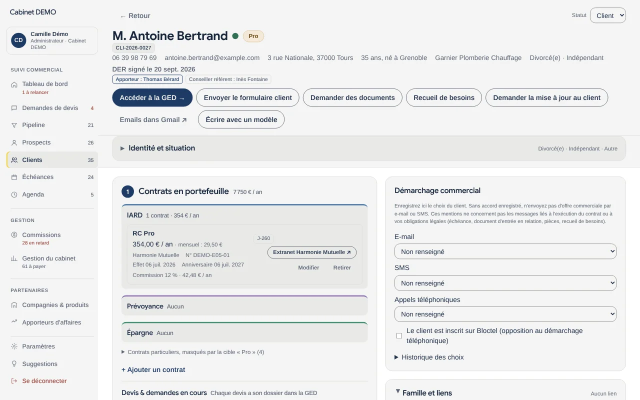Click the Prospects person icon
The image size is (640, 400).
click(14, 142)
